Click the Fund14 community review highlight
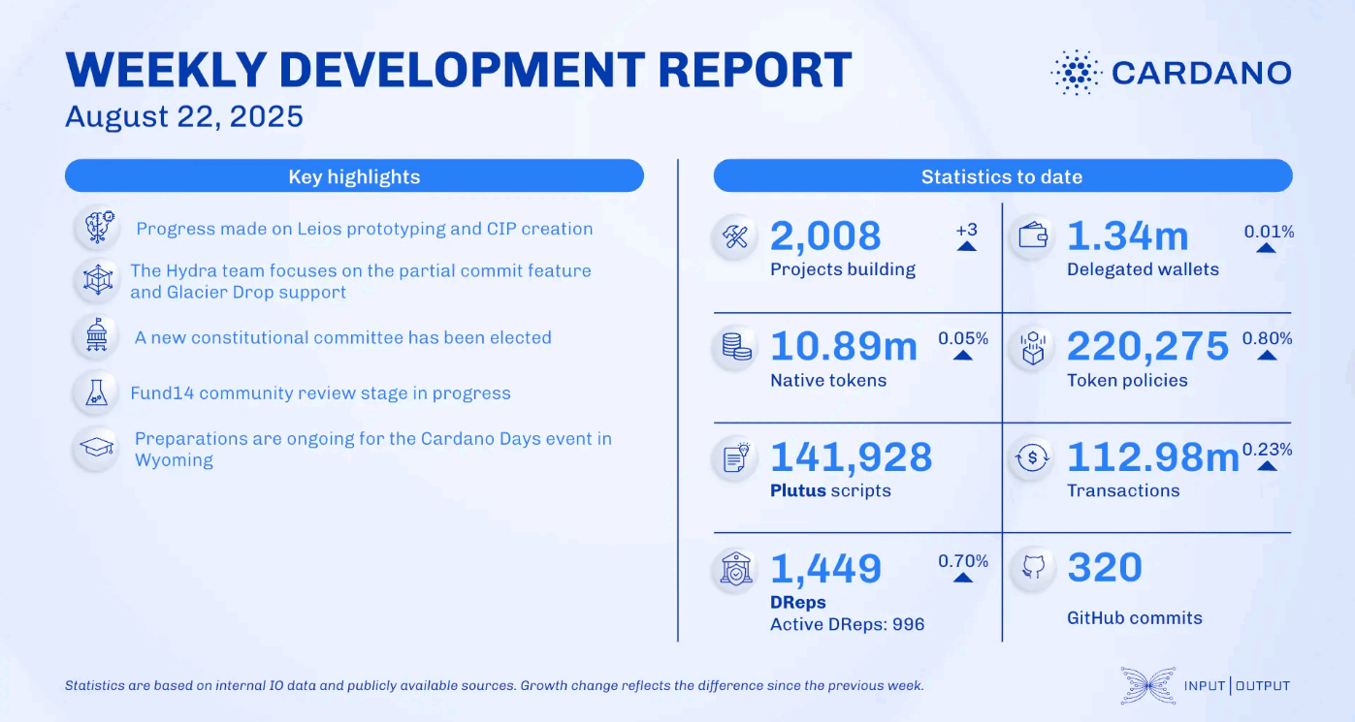The height and width of the screenshot is (722, 1355). pyautogui.click(x=321, y=393)
